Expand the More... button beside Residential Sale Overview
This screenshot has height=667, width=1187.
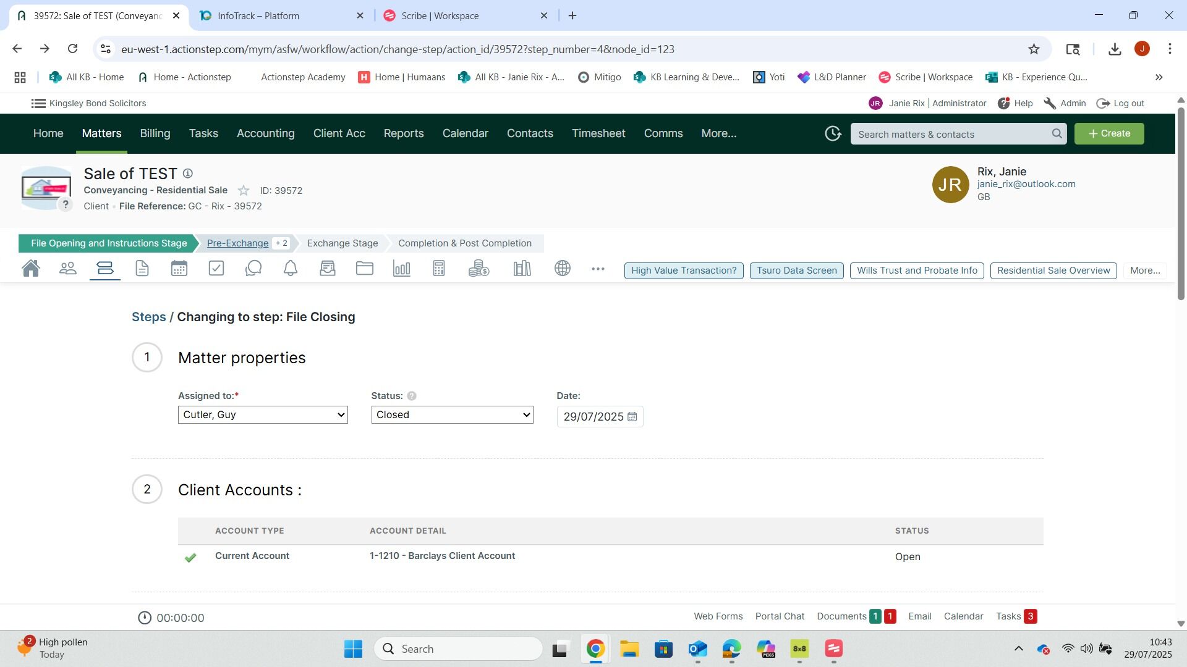(1144, 271)
